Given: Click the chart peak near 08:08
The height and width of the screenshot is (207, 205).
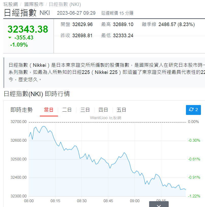Looking at the screenshot, I should (43, 126).
